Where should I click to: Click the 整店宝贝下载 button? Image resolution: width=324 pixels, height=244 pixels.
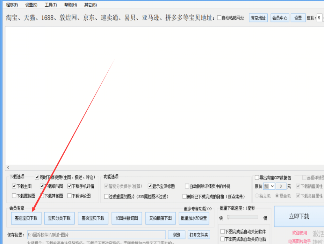pos(26,218)
